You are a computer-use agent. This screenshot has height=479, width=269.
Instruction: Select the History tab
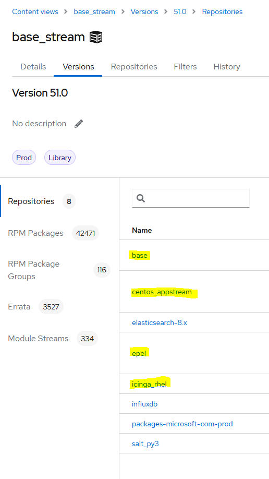coord(227,67)
